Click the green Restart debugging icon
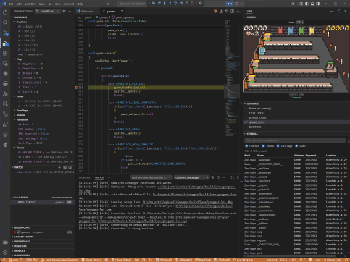 point(187,4)
